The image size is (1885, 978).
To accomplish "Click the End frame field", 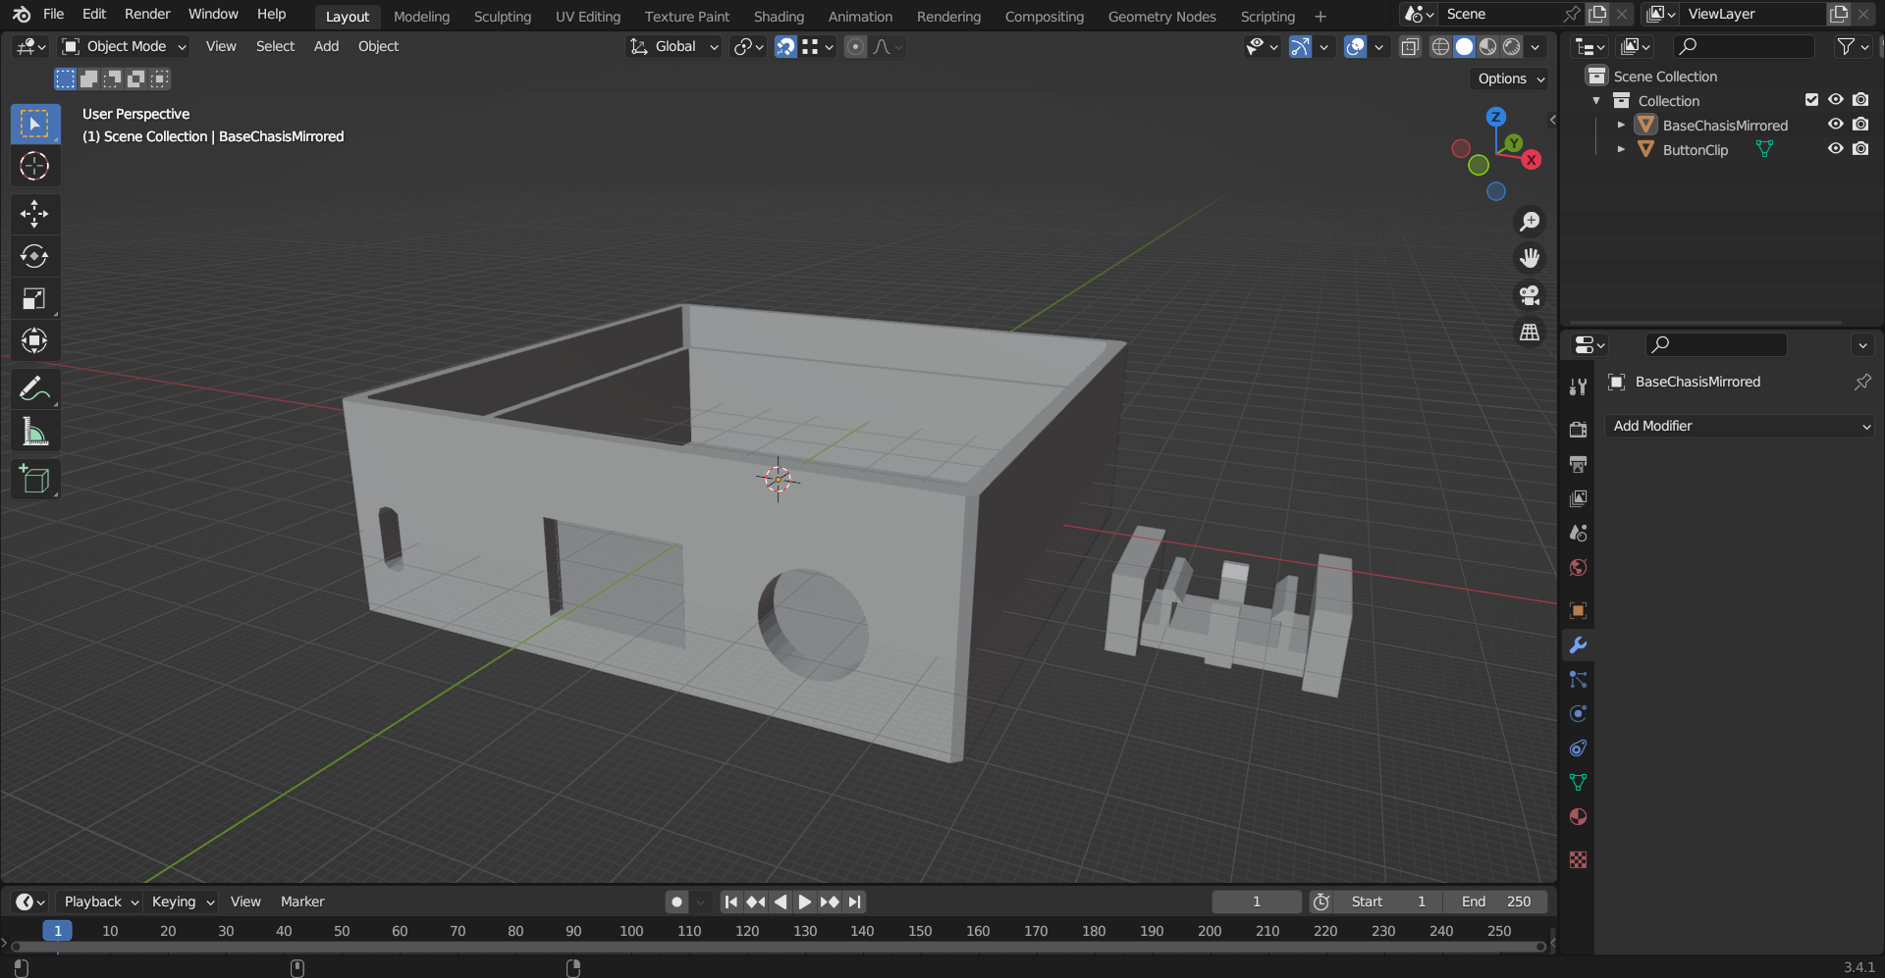I will 1495,901.
